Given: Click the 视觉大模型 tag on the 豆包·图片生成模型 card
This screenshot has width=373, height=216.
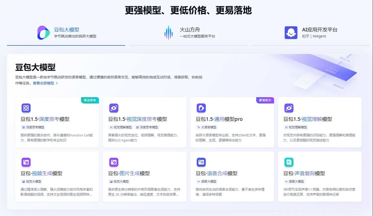Looking at the screenshot, I should point(119,181).
